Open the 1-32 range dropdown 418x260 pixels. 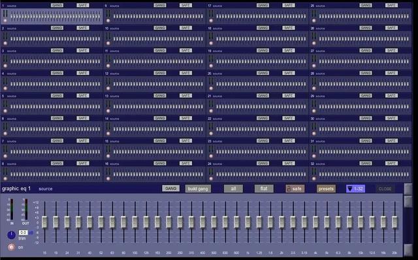pos(355,189)
